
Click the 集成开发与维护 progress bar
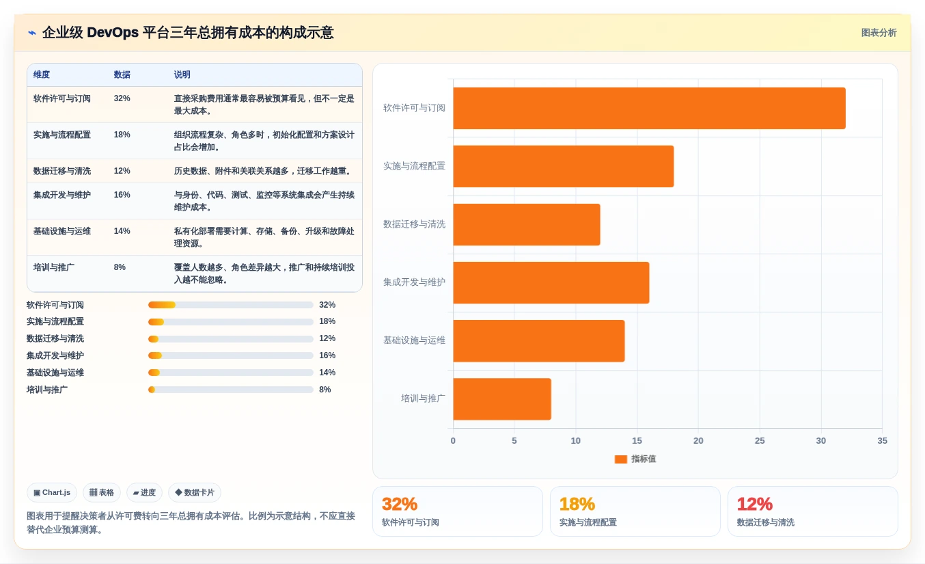click(x=231, y=355)
